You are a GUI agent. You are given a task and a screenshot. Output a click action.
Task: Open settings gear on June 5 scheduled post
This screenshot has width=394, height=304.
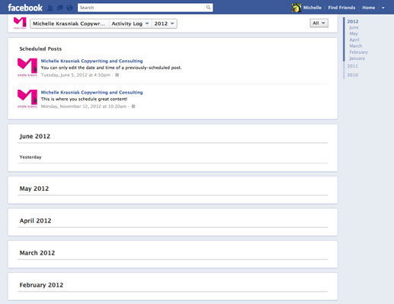click(x=117, y=75)
